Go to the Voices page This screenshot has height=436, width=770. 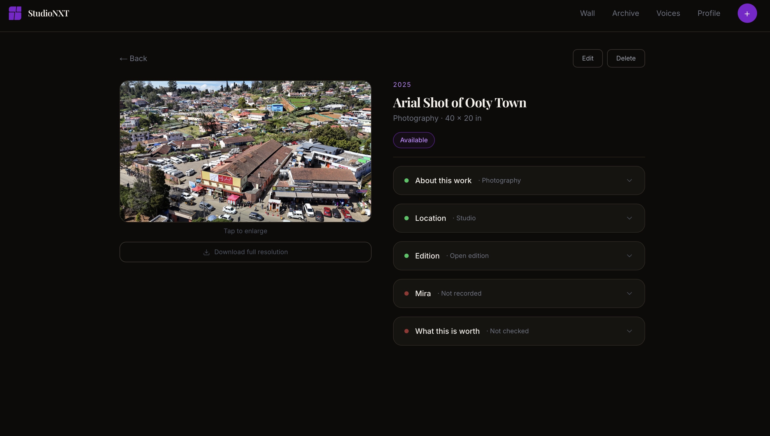coord(668,13)
